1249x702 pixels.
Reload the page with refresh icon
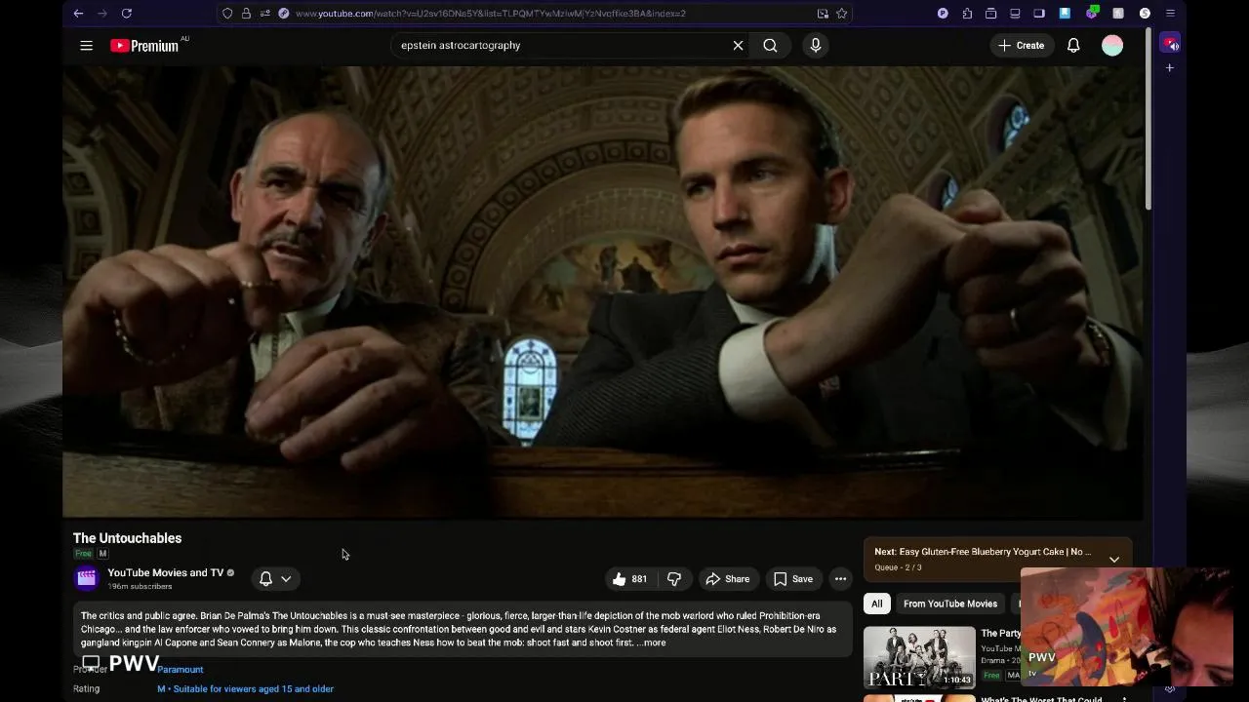pos(126,13)
